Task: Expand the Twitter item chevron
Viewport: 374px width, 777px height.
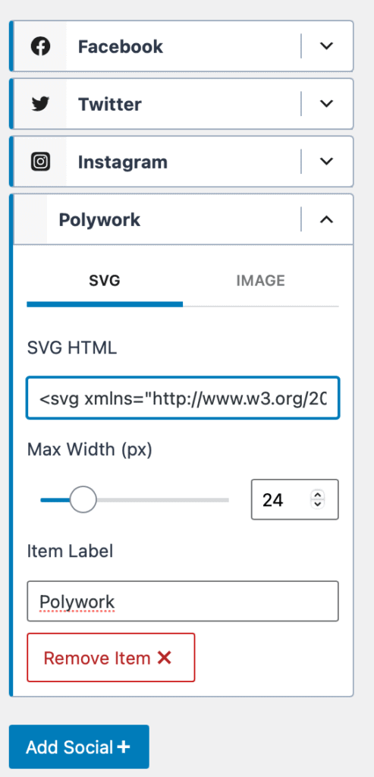Action: (x=326, y=103)
